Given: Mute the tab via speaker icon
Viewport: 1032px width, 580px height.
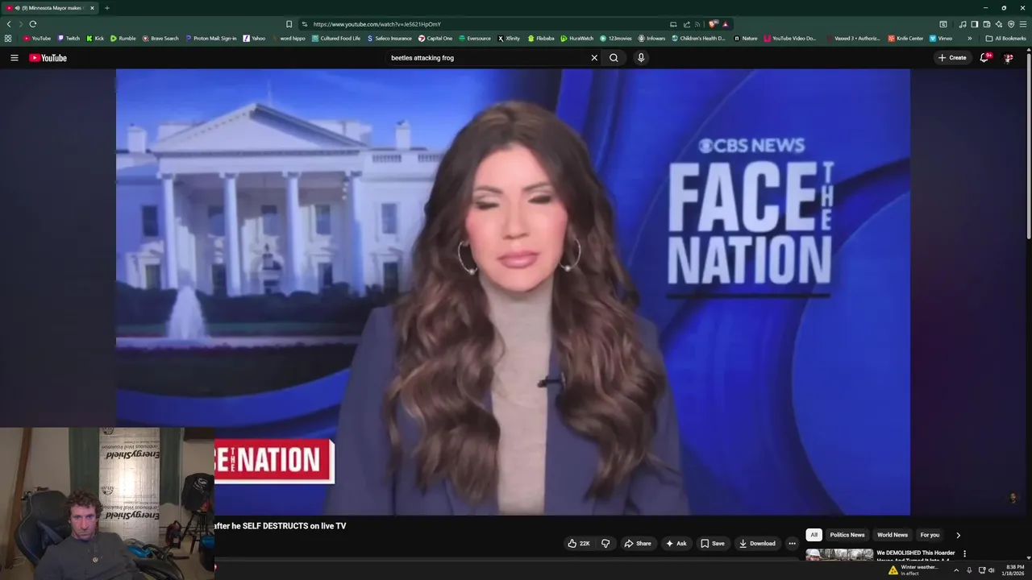Looking at the screenshot, I should [x=17, y=8].
